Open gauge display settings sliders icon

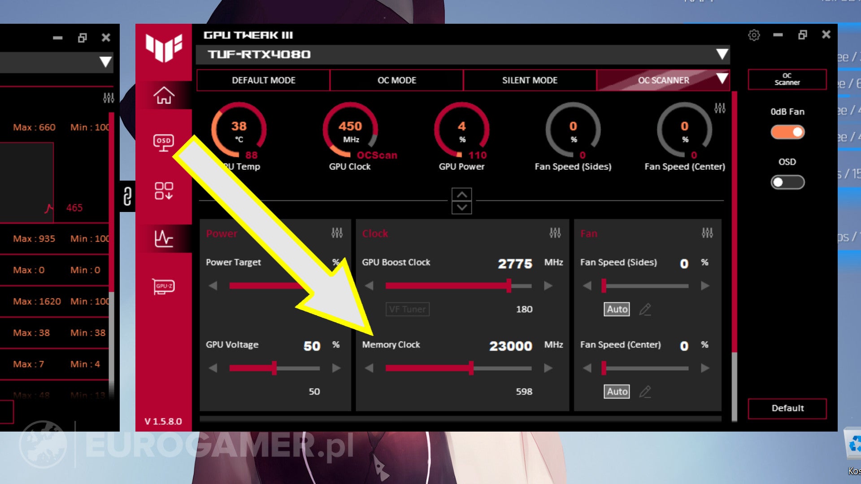[x=720, y=108]
